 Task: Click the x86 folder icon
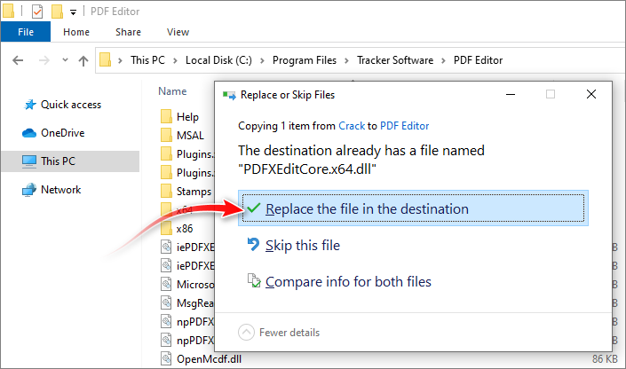[166, 228]
